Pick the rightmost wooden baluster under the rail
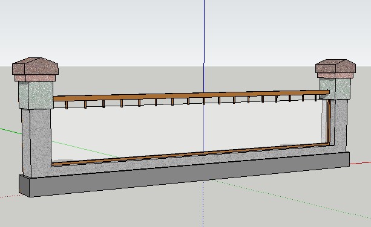The height and width of the screenshot is (227, 371). coord(316,98)
